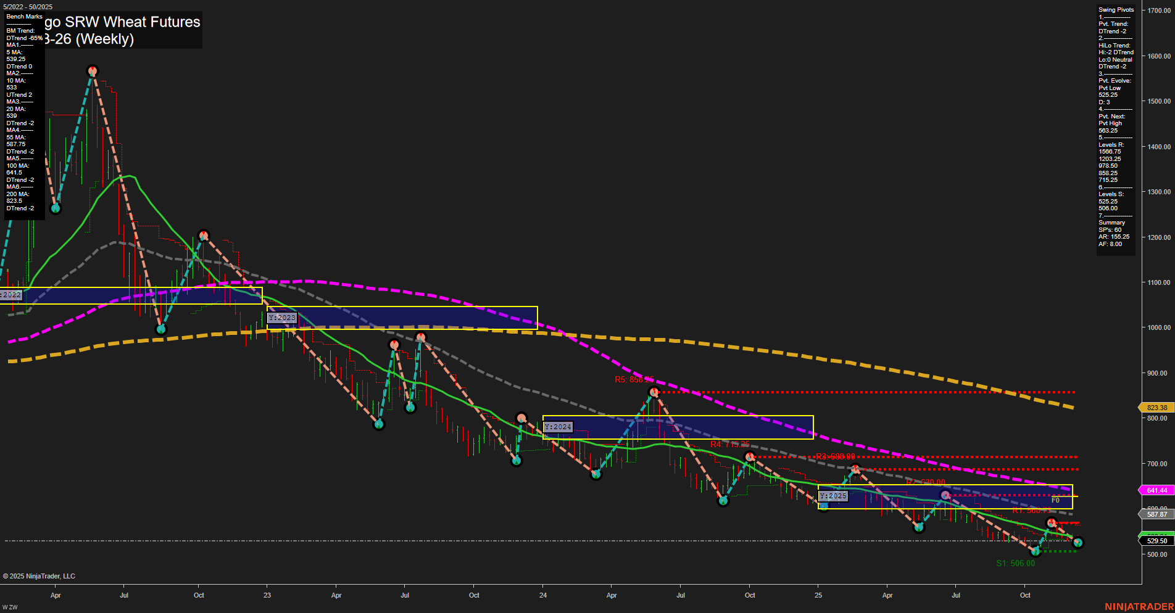
Task: Collapse the Swing Pivots panel header
Action: 1115,9
